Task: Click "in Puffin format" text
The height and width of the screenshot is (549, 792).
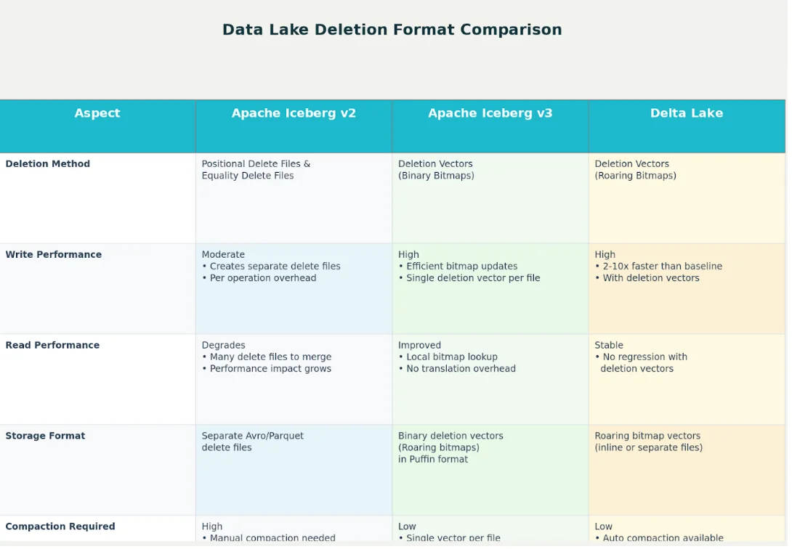Action: point(433,460)
